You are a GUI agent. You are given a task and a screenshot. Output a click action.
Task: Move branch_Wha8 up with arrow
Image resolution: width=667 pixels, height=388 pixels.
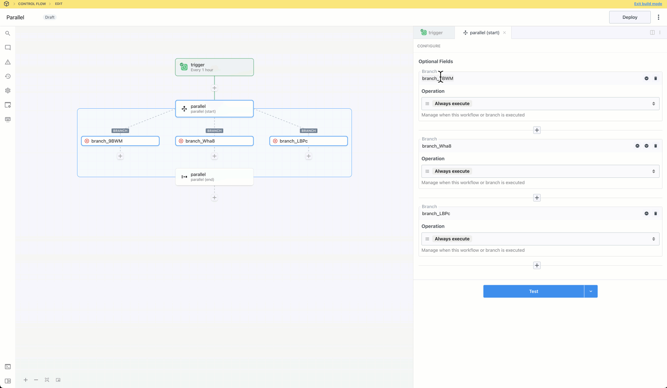click(x=637, y=146)
